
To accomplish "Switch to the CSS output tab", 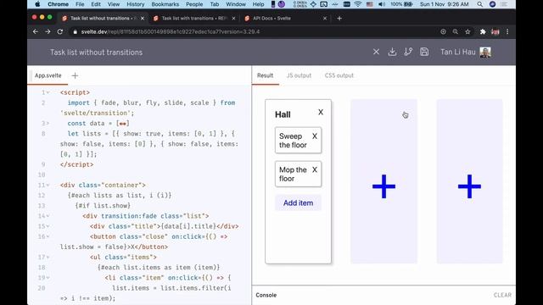I will coord(339,75).
